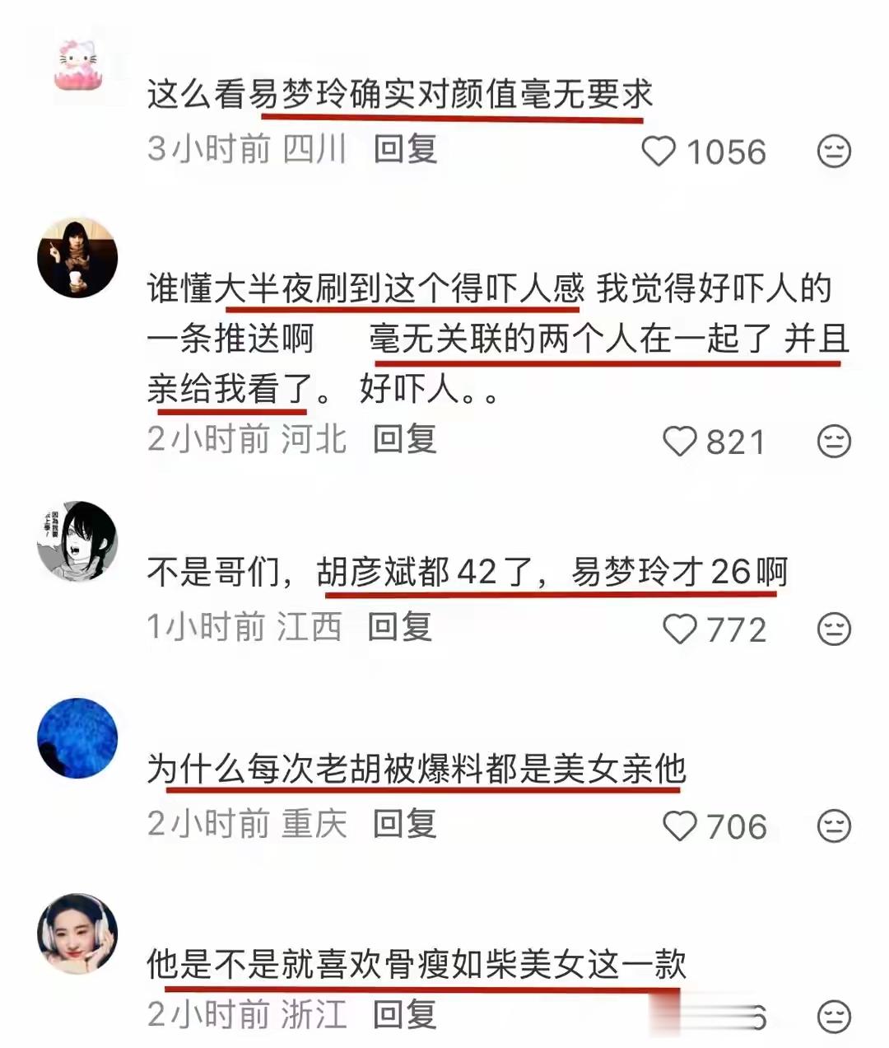Reply to the Hebei comment
This screenshot has height=1048, width=889.
pyautogui.click(x=405, y=439)
